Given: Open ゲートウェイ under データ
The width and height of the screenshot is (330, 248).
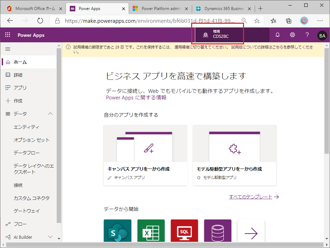Looking at the screenshot, I should pyautogui.click(x=27, y=211).
